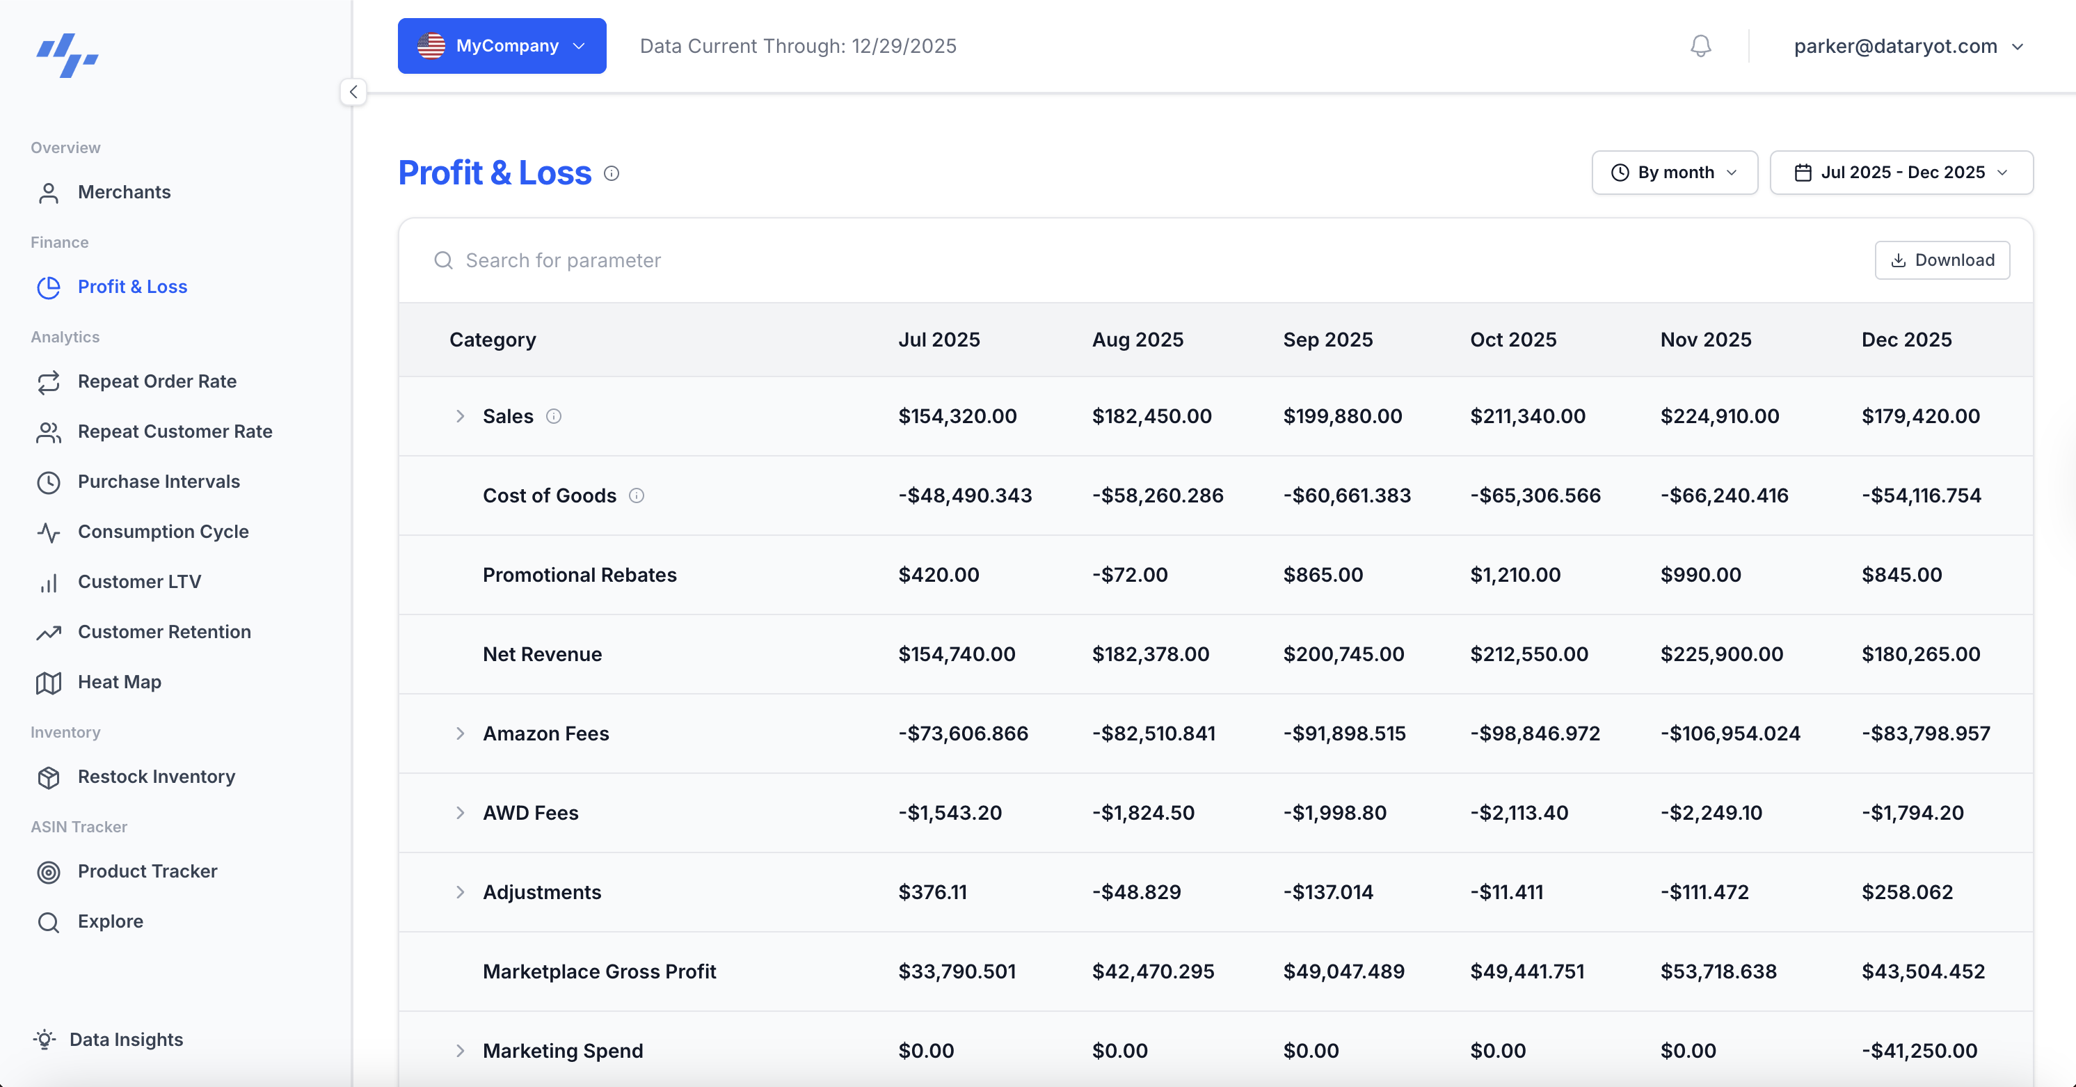The width and height of the screenshot is (2076, 1087).
Task: Expand the Amazon Fees row
Action: (x=461, y=733)
